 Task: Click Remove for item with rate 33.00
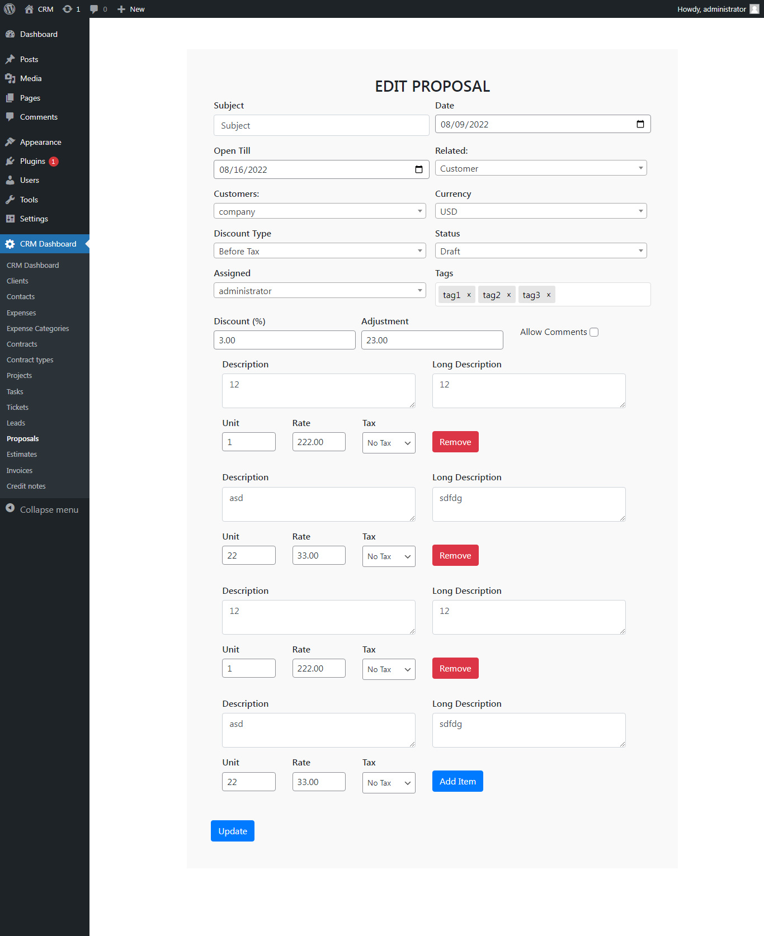455,555
